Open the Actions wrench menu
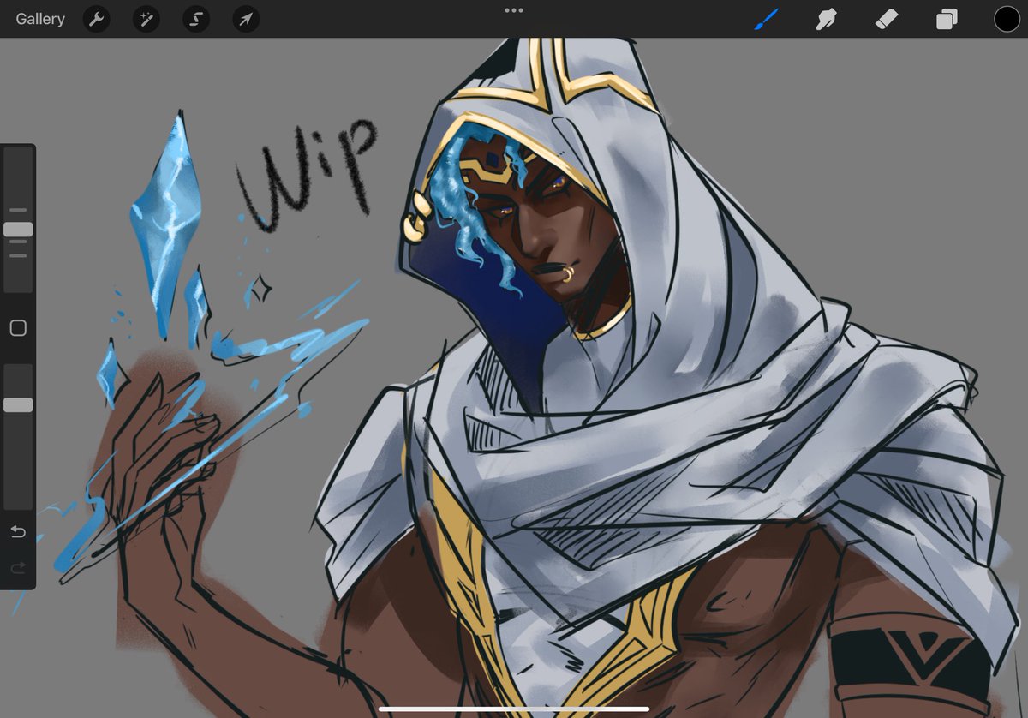Viewport: 1028px width, 718px height. [x=97, y=19]
